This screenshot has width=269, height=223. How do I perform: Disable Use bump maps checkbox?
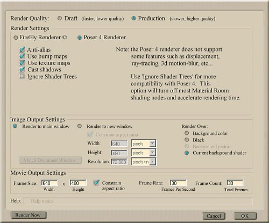[x=22, y=56]
